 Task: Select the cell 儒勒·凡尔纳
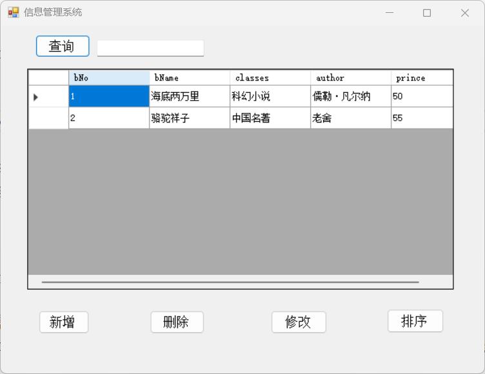pyautogui.click(x=351, y=96)
